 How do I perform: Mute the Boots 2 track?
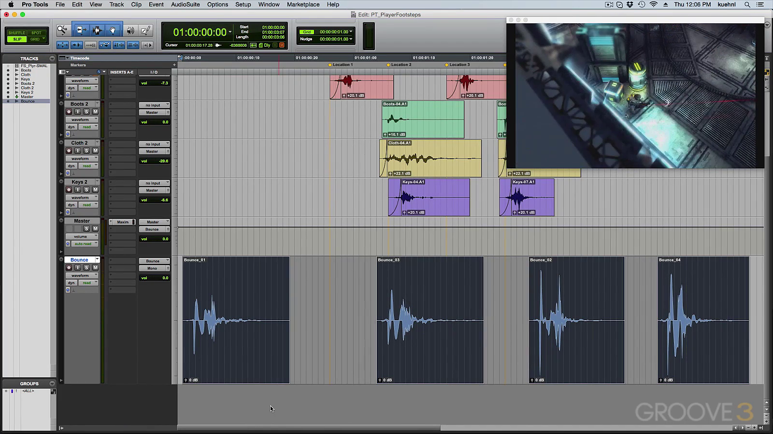coord(95,111)
